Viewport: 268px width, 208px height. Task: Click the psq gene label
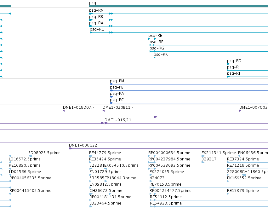[x=93, y=3]
